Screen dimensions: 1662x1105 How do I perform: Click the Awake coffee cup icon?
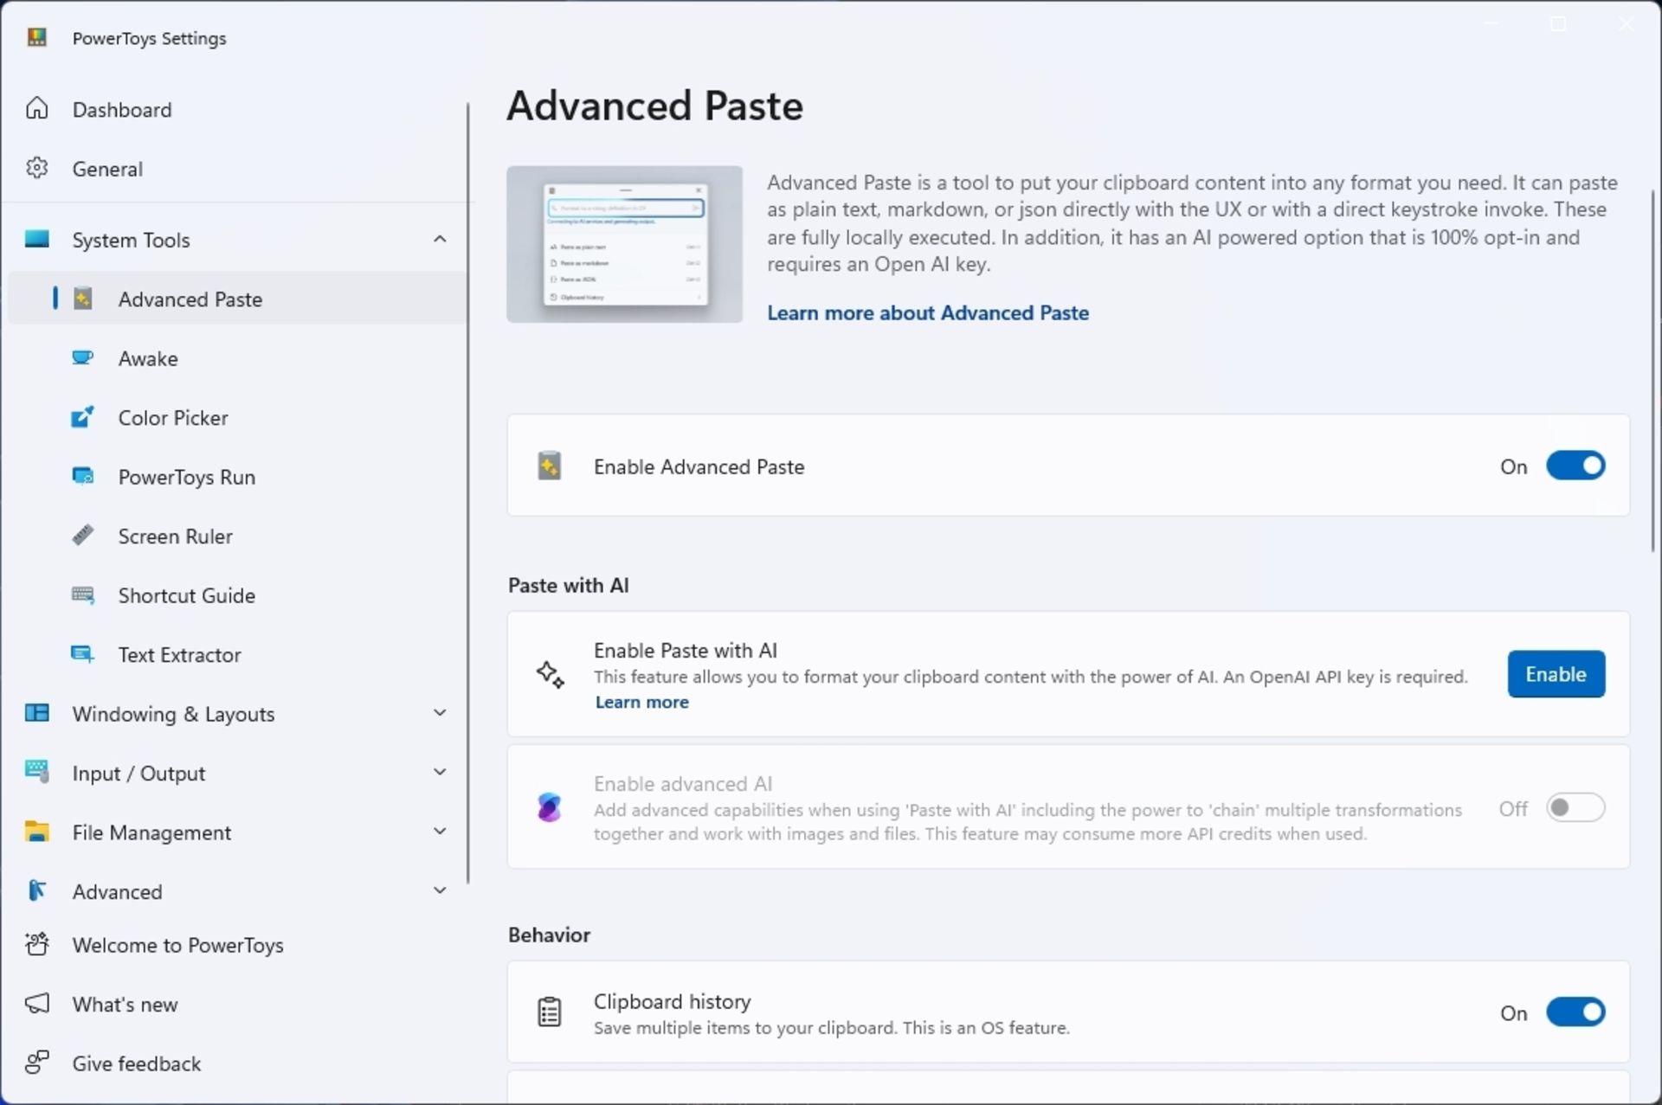(83, 357)
